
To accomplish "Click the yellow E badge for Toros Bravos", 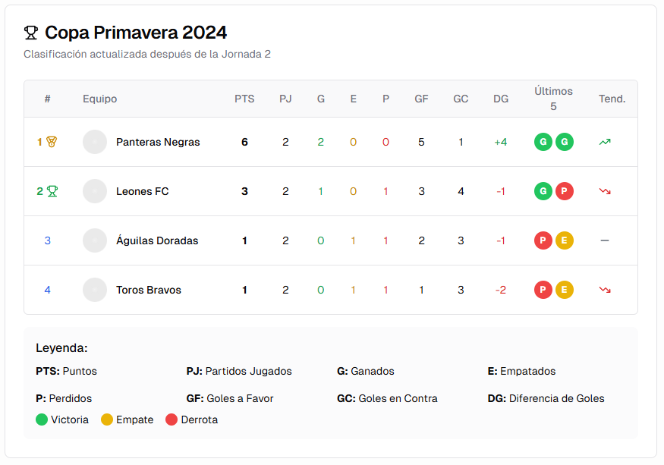I will coord(564,289).
